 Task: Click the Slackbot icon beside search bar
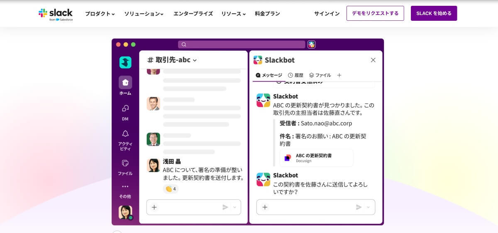pos(312,44)
